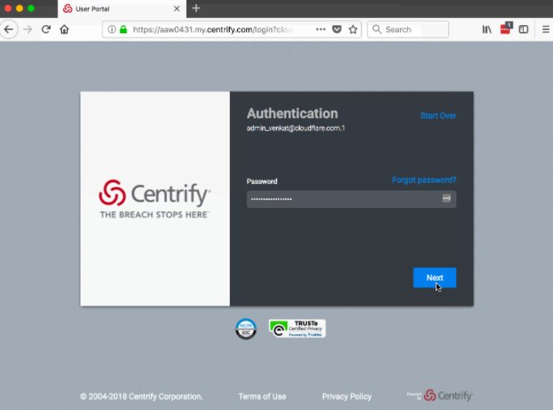Open the Privacy Policy link

347,397
